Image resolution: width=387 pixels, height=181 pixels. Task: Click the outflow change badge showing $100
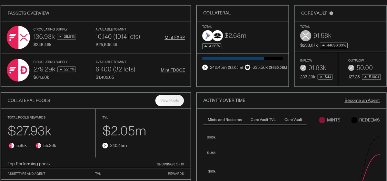(371, 77)
